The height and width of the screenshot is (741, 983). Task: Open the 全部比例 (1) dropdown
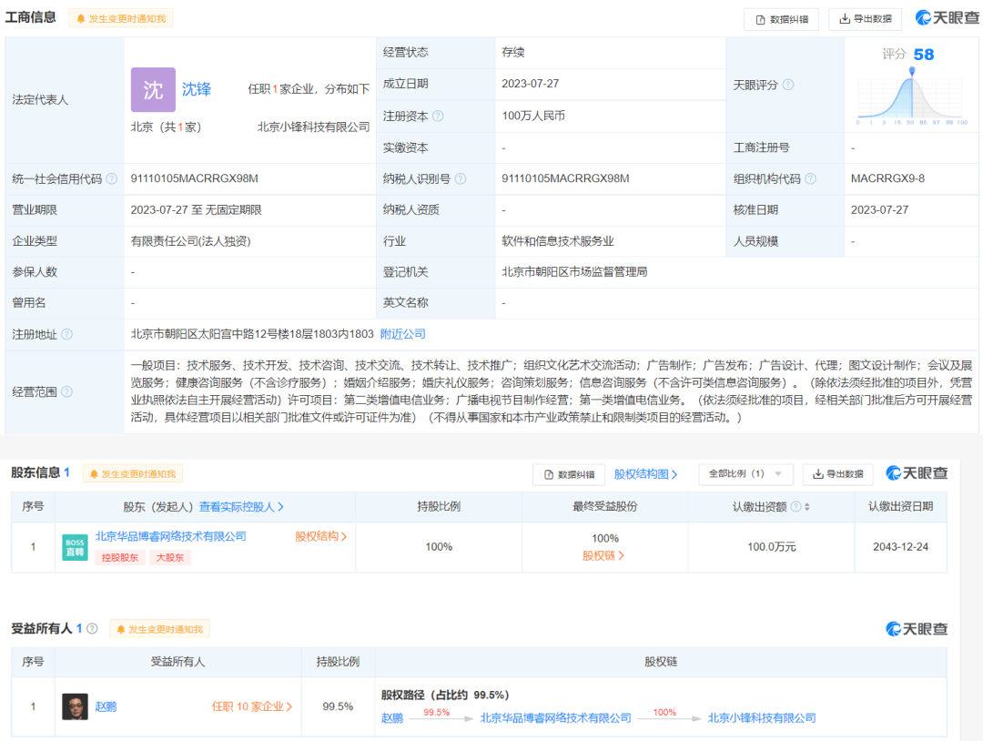746,474
